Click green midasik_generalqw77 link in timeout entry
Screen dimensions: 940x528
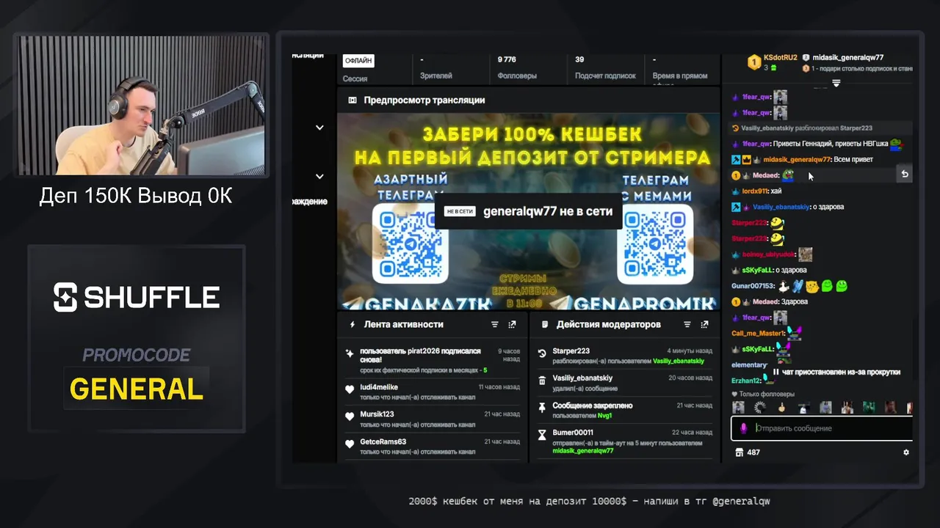tap(583, 450)
